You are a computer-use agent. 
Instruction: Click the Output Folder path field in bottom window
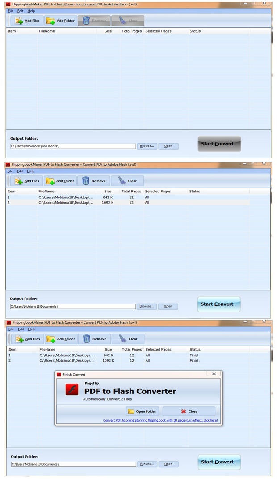click(73, 464)
